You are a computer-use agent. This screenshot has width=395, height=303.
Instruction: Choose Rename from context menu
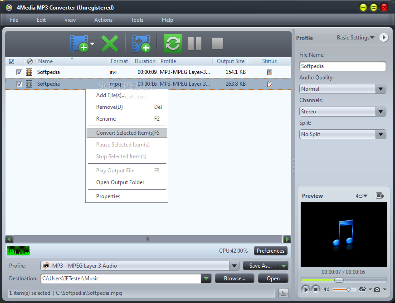tap(127, 119)
